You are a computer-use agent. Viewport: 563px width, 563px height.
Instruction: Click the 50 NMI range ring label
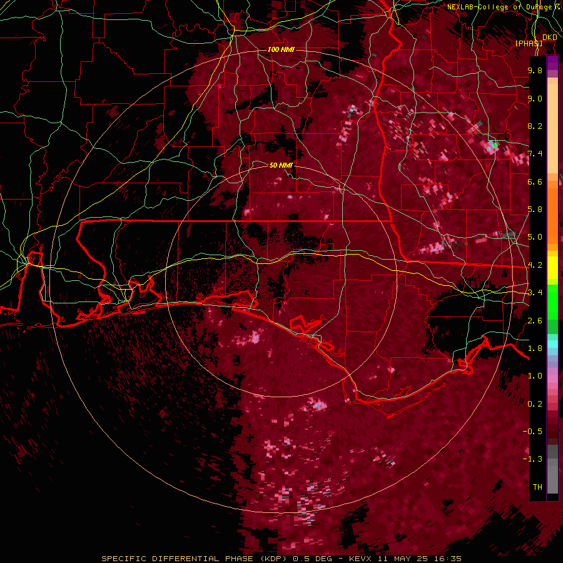click(281, 165)
